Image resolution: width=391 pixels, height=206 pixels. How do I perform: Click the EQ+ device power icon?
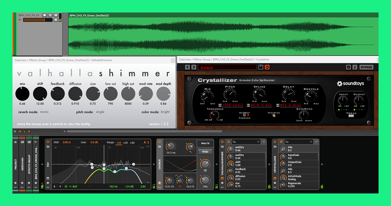48,142
